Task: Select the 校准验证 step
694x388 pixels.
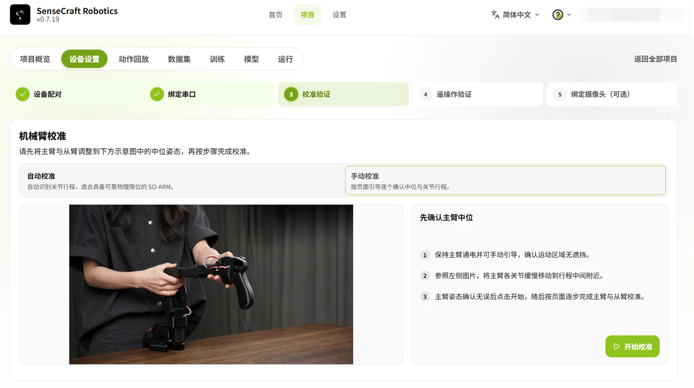Action: pos(343,94)
